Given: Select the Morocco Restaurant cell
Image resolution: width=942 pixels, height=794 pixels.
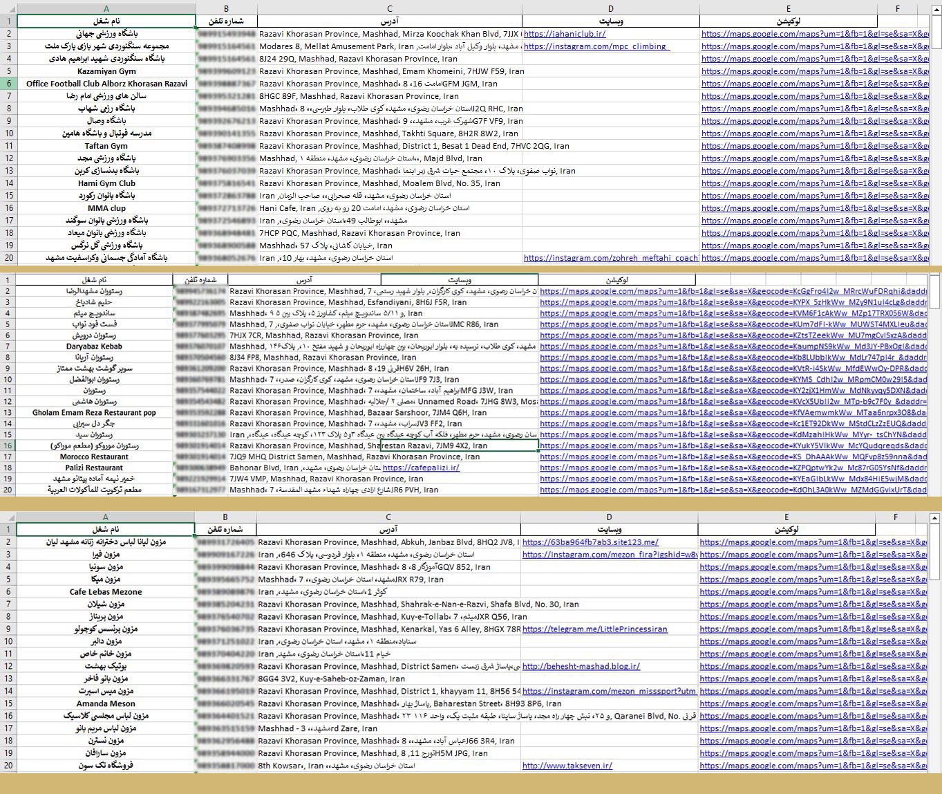Looking at the screenshot, I should pos(94,457).
